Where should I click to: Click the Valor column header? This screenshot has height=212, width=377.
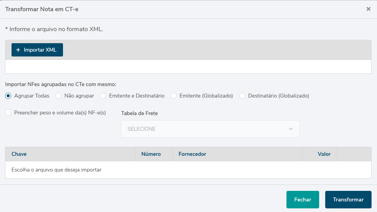(x=324, y=154)
